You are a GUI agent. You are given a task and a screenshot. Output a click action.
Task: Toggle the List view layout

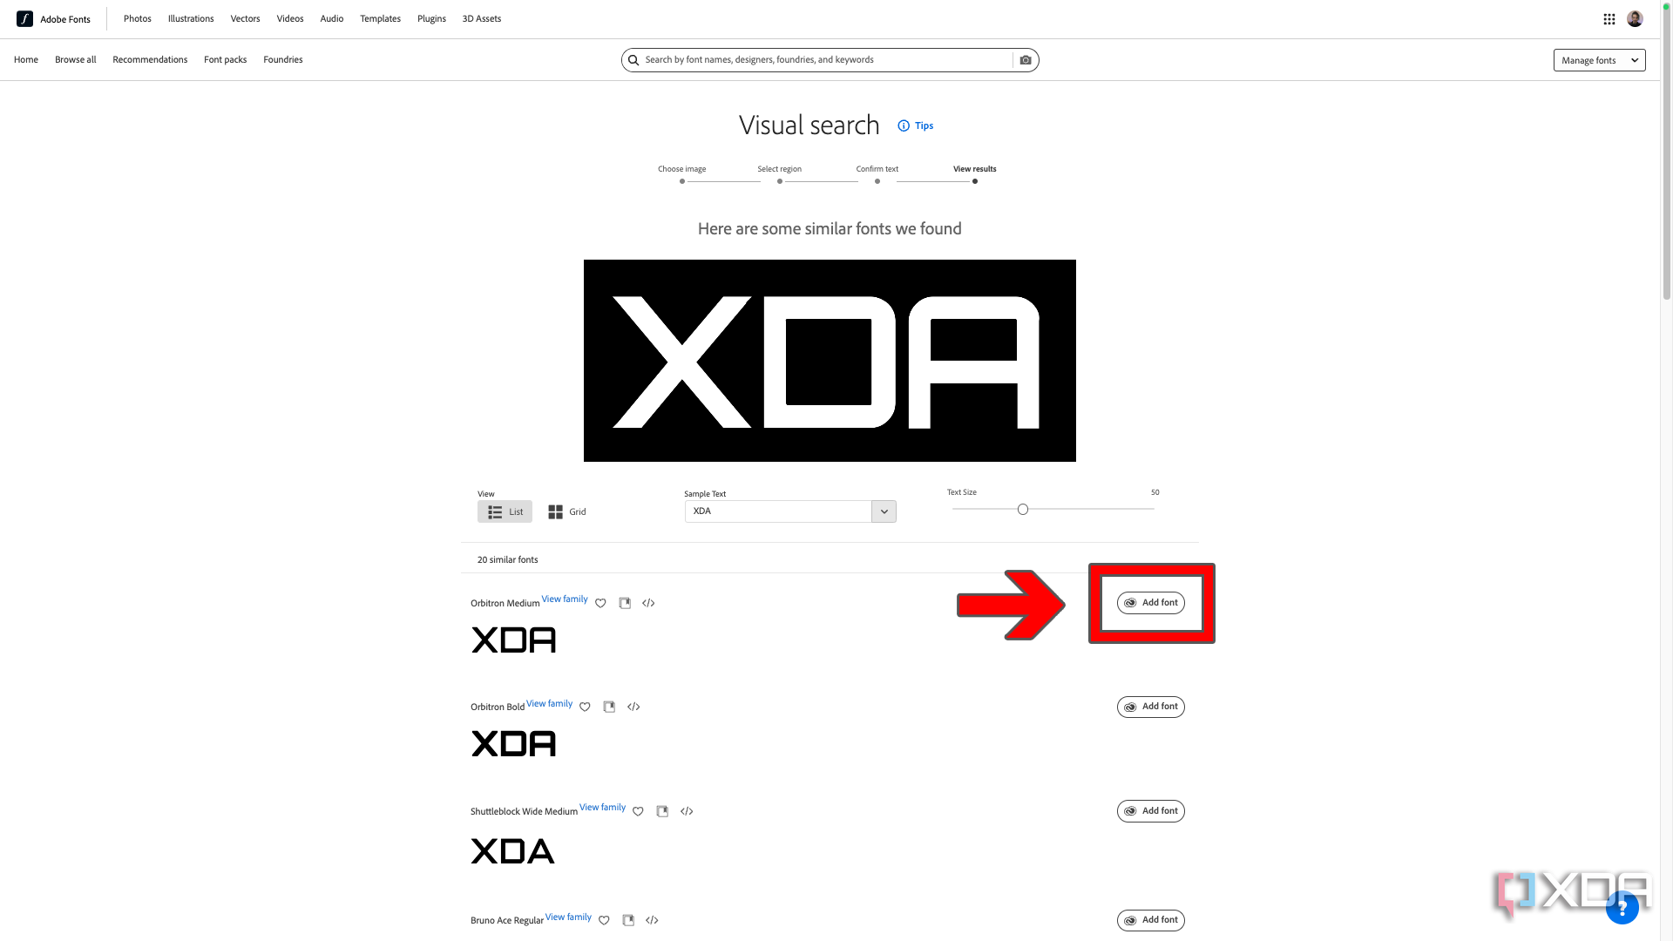(x=505, y=511)
